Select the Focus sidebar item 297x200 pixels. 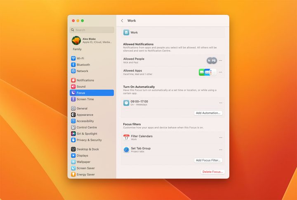92,93
